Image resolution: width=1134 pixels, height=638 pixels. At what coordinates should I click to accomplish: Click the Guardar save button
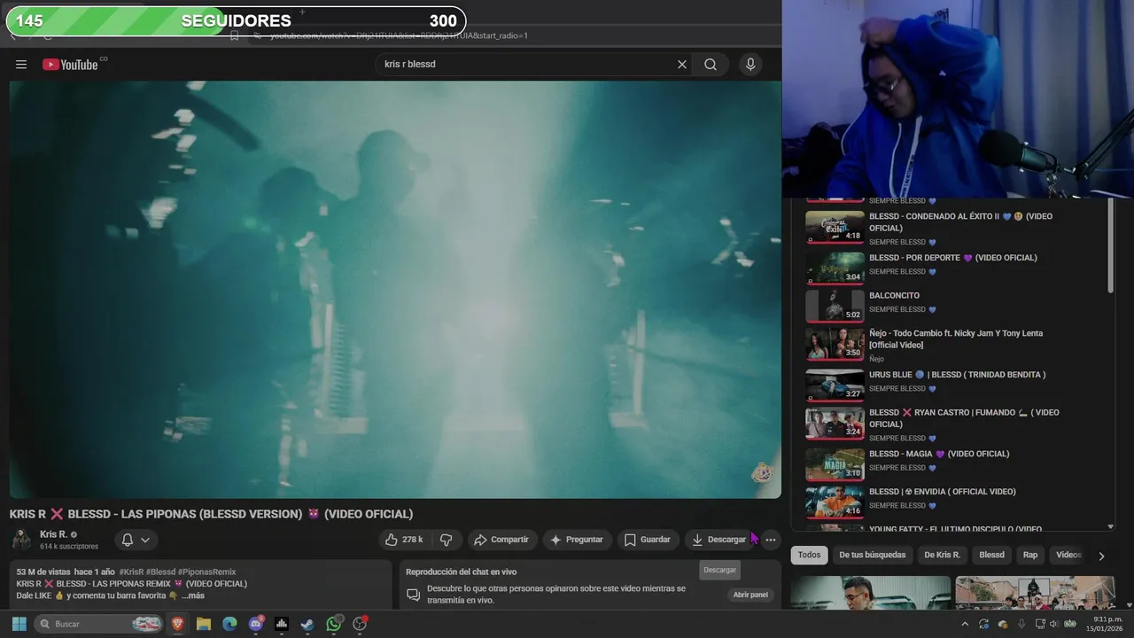click(648, 539)
